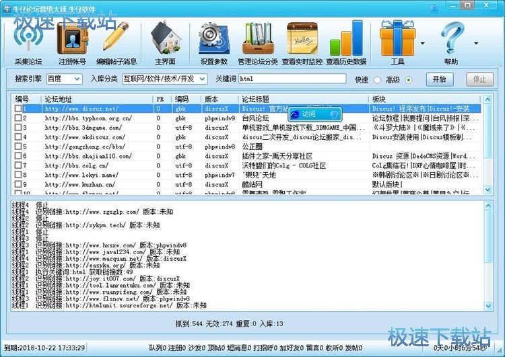
Task: Select http://www.lokyi.name/ address cell
Action: tap(81, 175)
